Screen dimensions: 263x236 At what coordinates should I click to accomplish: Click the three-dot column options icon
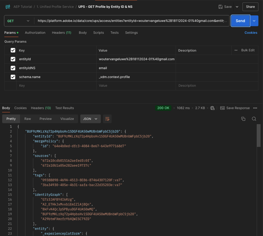tap(236, 50)
